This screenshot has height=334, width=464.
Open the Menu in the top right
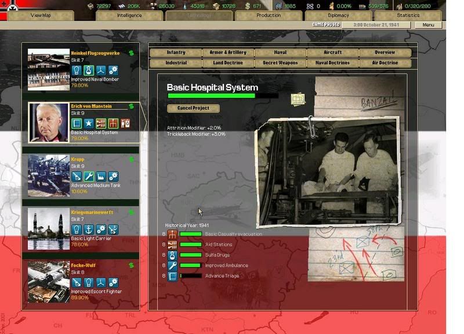[428, 25]
